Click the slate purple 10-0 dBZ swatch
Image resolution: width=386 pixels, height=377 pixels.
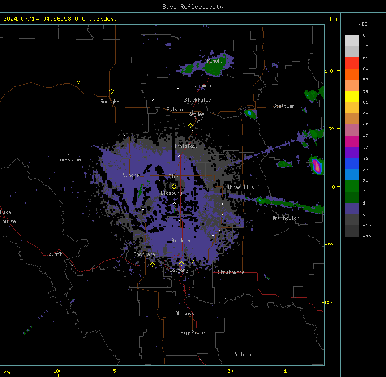pyautogui.click(x=352, y=209)
